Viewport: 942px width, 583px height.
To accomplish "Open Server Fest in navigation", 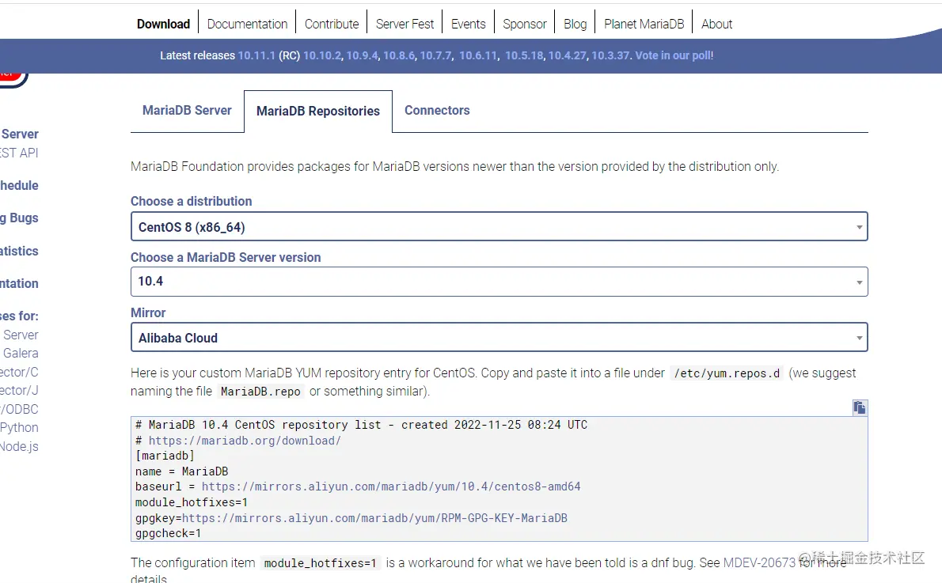I will (x=405, y=24).
